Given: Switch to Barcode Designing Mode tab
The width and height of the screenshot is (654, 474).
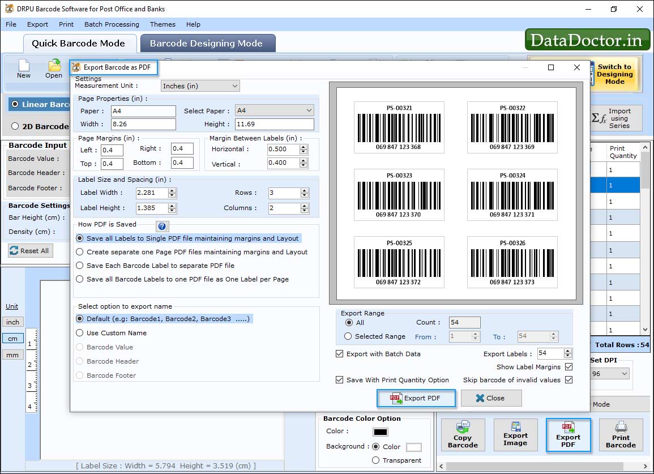Looking at the screenshot, I should pos(207,44).
